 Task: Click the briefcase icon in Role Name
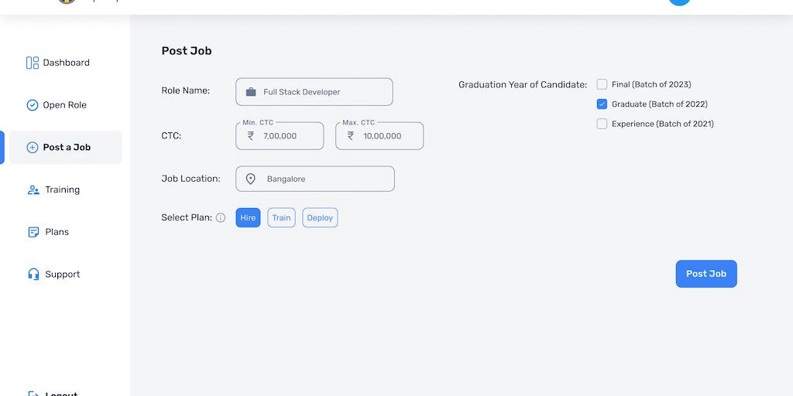pyautogui.click(x=251, y=92)
